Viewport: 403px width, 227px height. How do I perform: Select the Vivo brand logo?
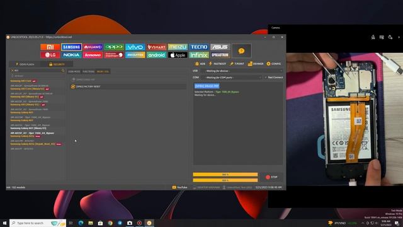pos(135,47)
